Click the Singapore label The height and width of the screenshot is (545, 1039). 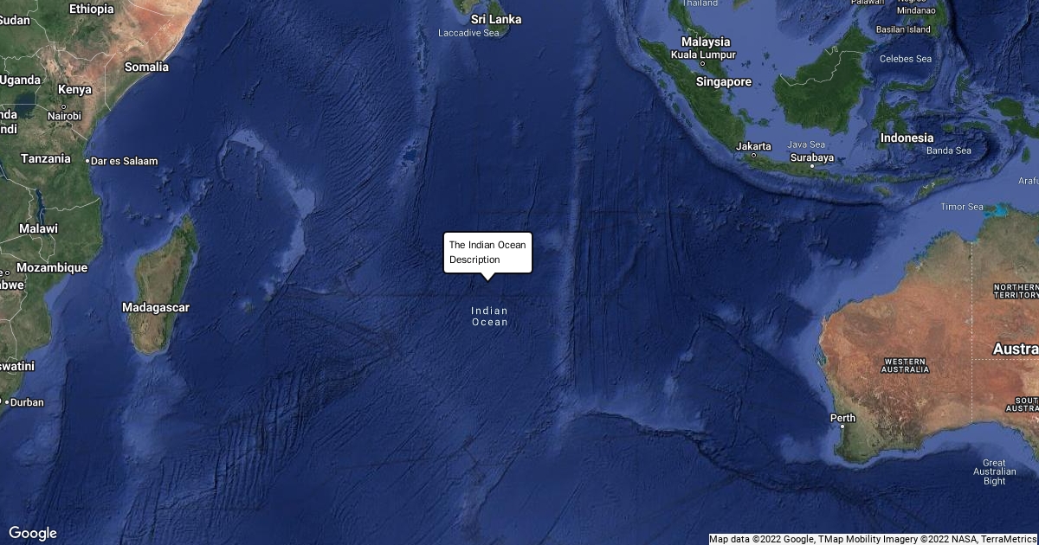[724, 82]
